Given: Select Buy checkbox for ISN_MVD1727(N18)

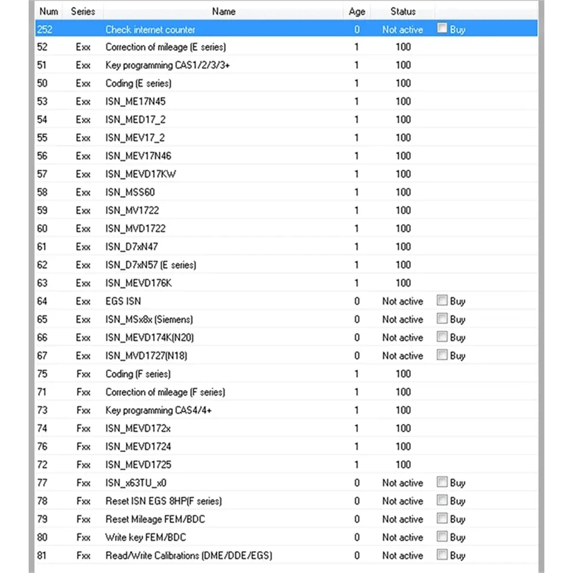Looking at the screenshot, I should click(x=442, y=355).
